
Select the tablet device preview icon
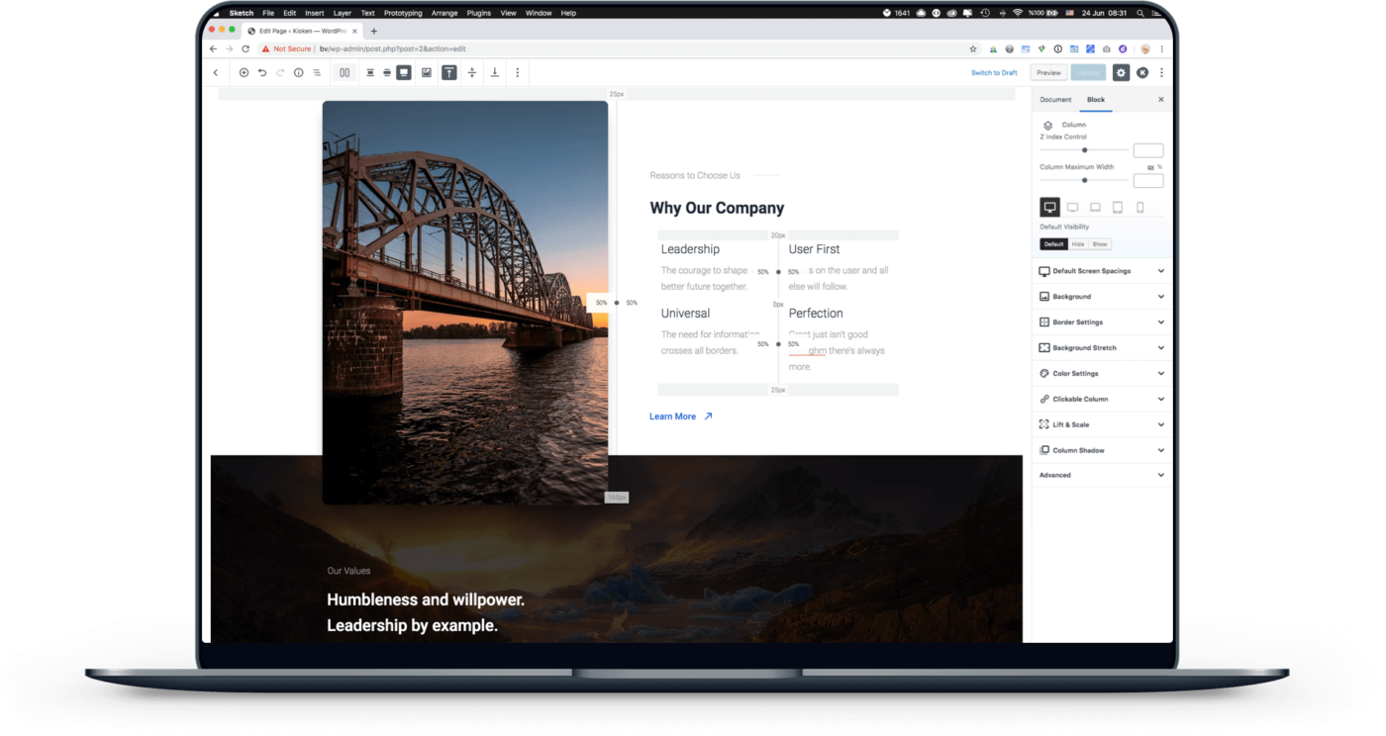[x=1118, y=208]
